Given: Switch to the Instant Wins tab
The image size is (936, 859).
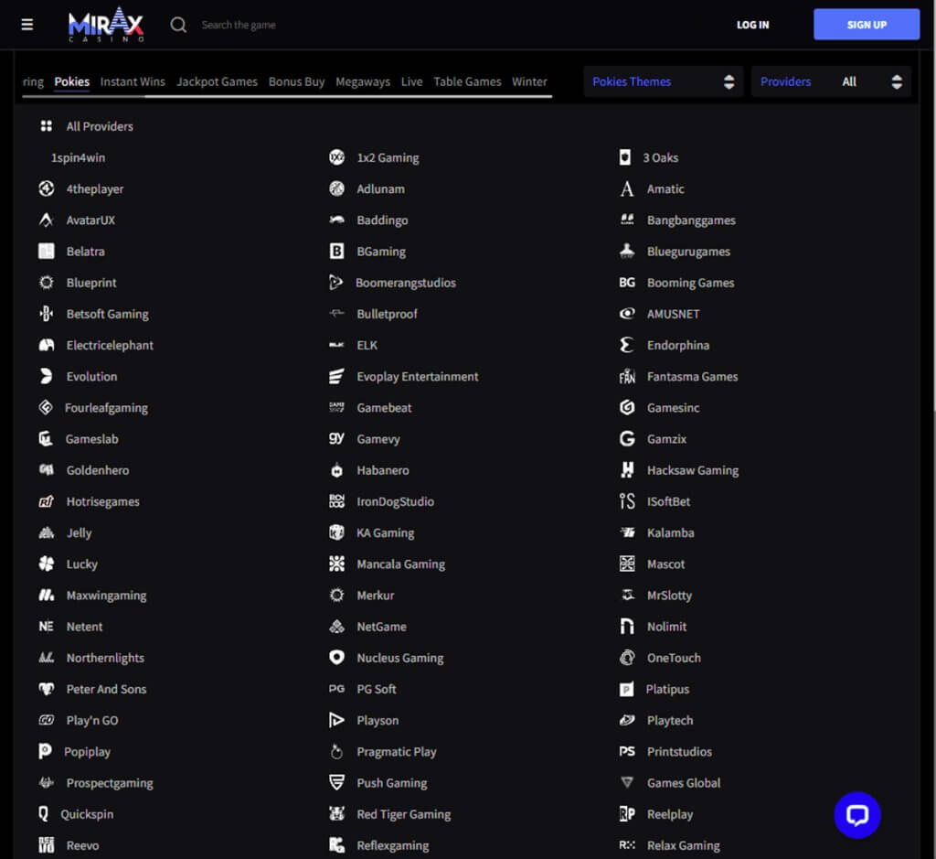Looking at the screenshot, I should pyautogui.click(x=133, y=81).
